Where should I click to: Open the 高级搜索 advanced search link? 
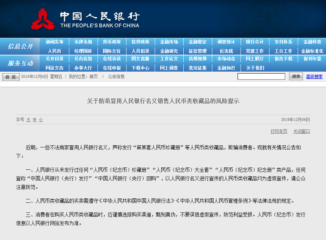click(314, 76)
